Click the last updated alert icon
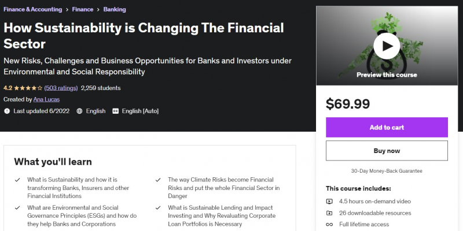 click(x=7, y=111)
